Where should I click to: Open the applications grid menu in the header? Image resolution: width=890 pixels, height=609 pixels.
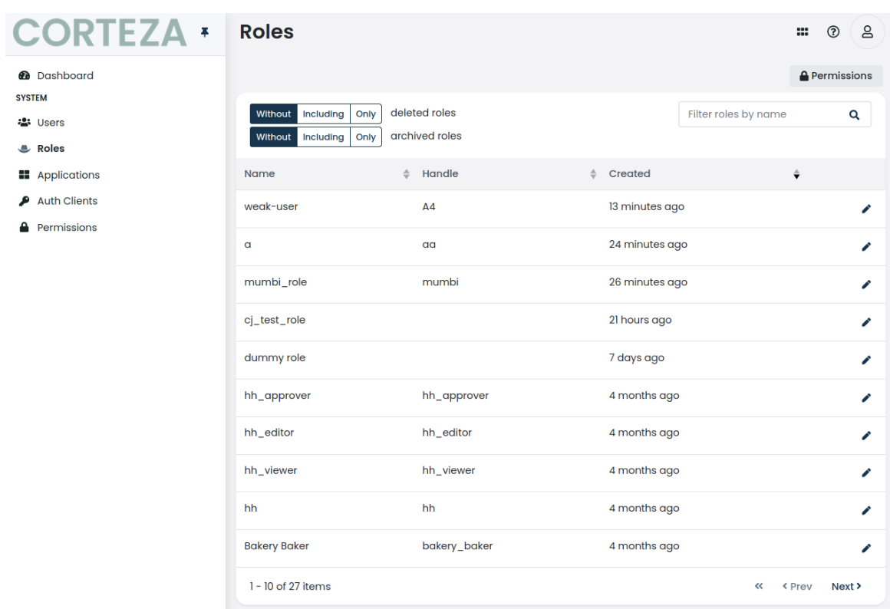pos(803,31)
